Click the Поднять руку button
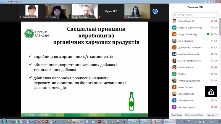Screen dimensions: 221x124 [212, 115]
